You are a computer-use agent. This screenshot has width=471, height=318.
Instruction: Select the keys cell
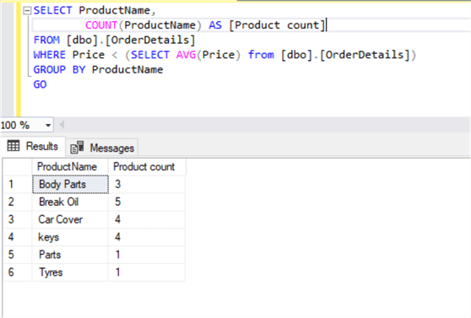70,237
